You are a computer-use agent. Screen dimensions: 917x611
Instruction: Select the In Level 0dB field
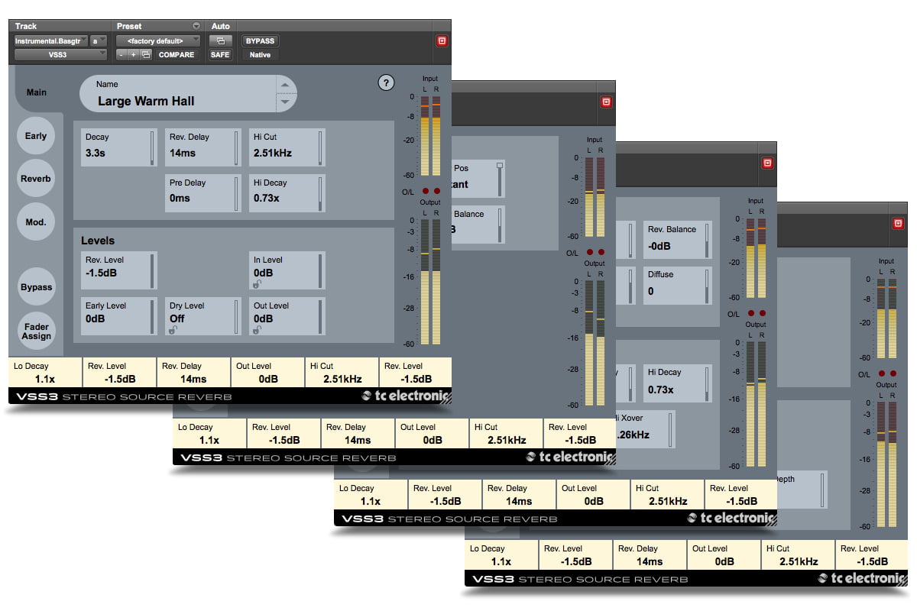tap(287, 270)
